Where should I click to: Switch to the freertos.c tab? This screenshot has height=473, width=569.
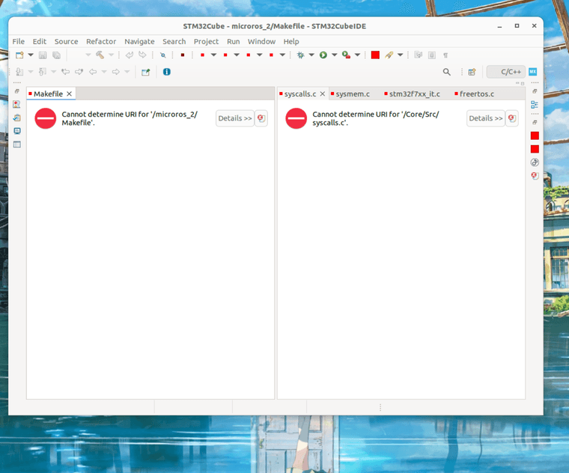tap(474, 94)
